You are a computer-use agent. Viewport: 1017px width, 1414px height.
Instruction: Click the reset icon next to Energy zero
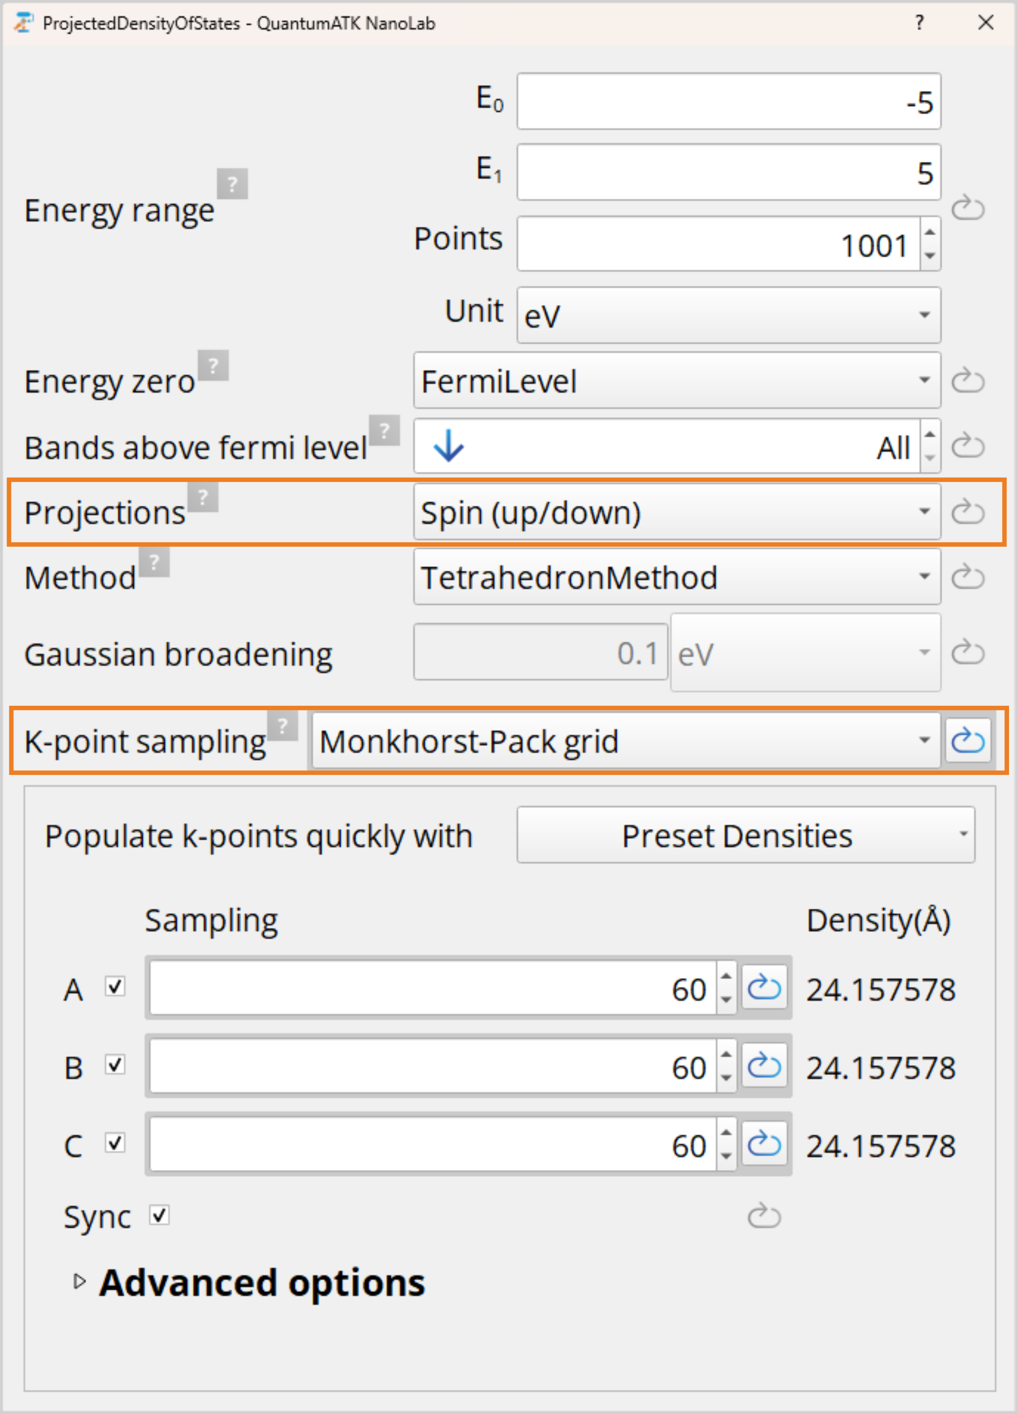967,380
